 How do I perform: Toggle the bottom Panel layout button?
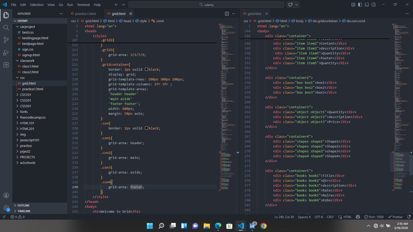coord(367,5)
